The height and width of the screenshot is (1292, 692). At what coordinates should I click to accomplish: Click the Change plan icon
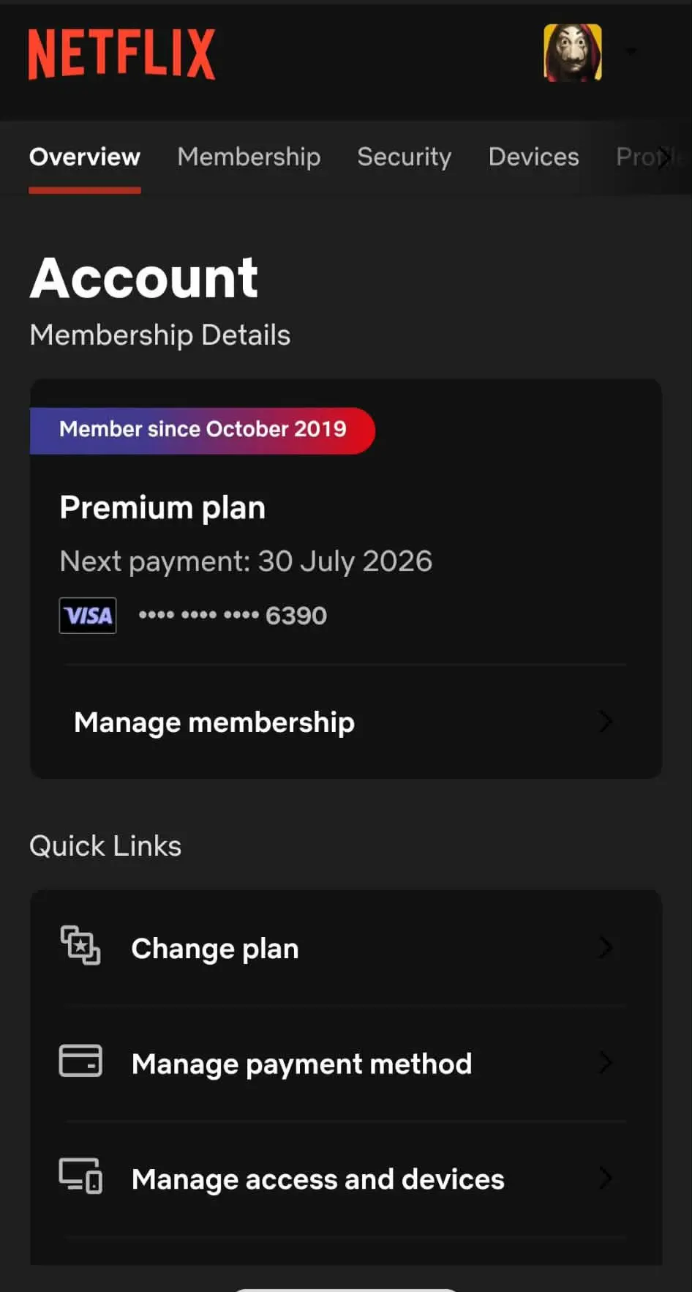tap(80, 946)
